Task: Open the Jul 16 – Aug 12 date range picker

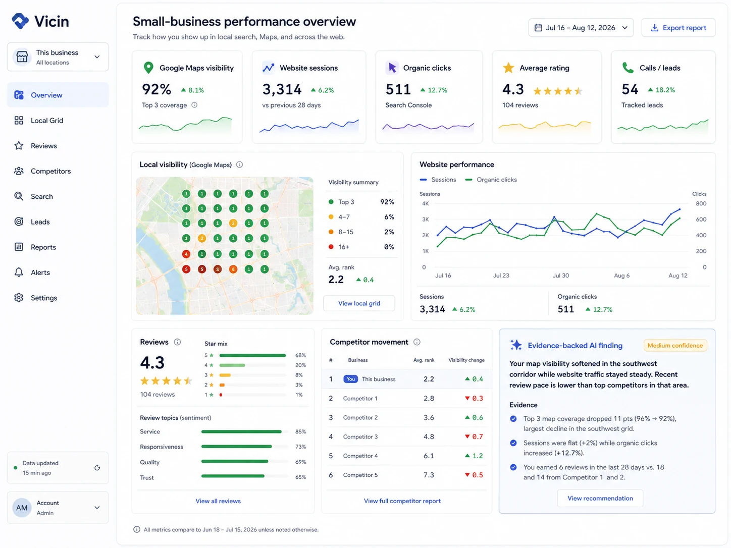Action: (581, 28)
